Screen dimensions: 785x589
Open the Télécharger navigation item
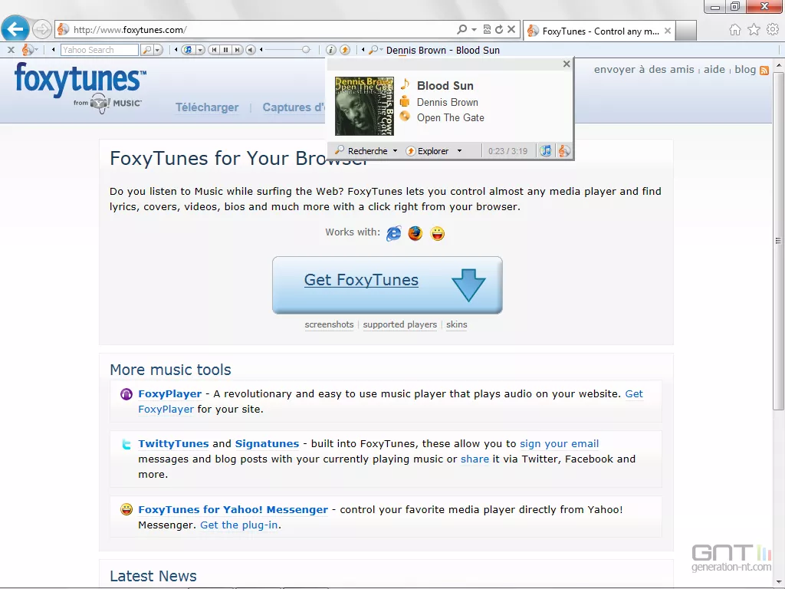(x=207, y=107)
